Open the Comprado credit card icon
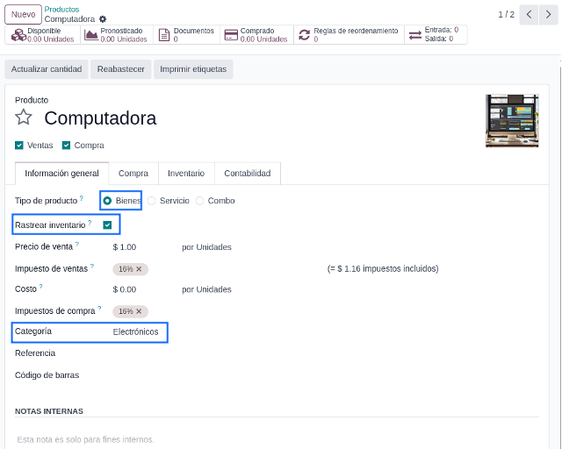 tap(231, 35)
